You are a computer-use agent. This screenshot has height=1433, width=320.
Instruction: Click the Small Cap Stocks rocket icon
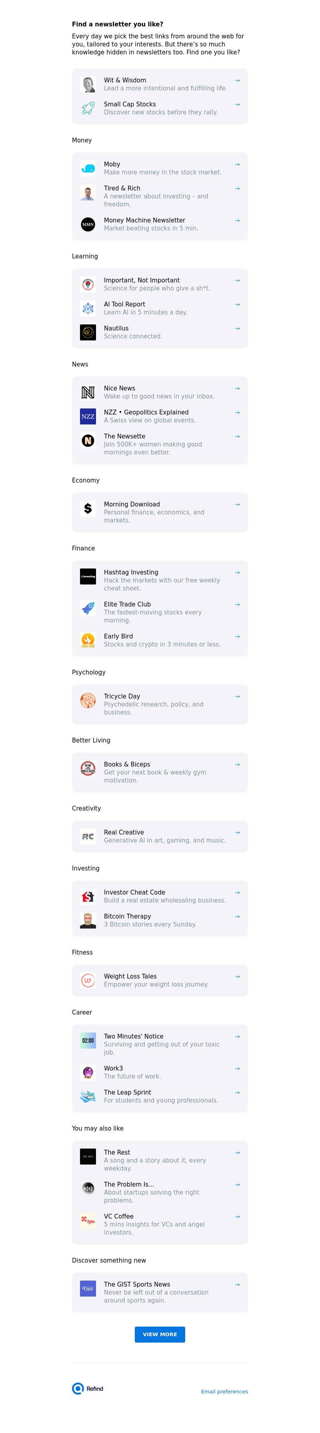click(88, 108)
